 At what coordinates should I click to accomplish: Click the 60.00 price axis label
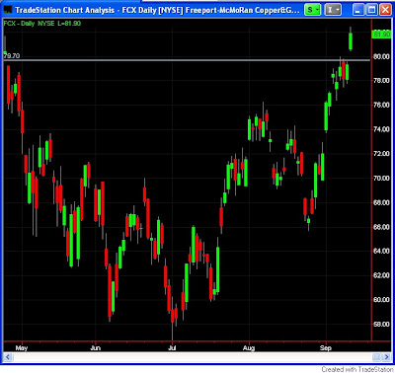(381, 300)
